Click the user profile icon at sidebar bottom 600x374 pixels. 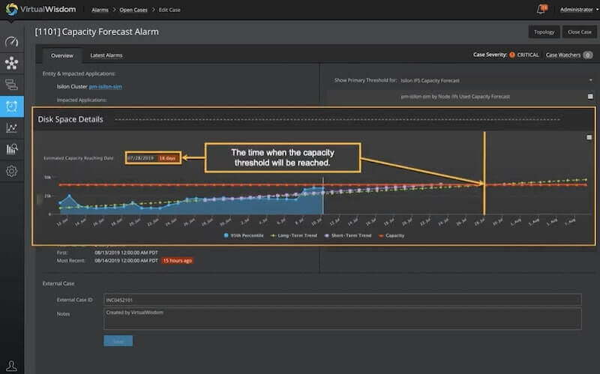[x=11, y=366]
